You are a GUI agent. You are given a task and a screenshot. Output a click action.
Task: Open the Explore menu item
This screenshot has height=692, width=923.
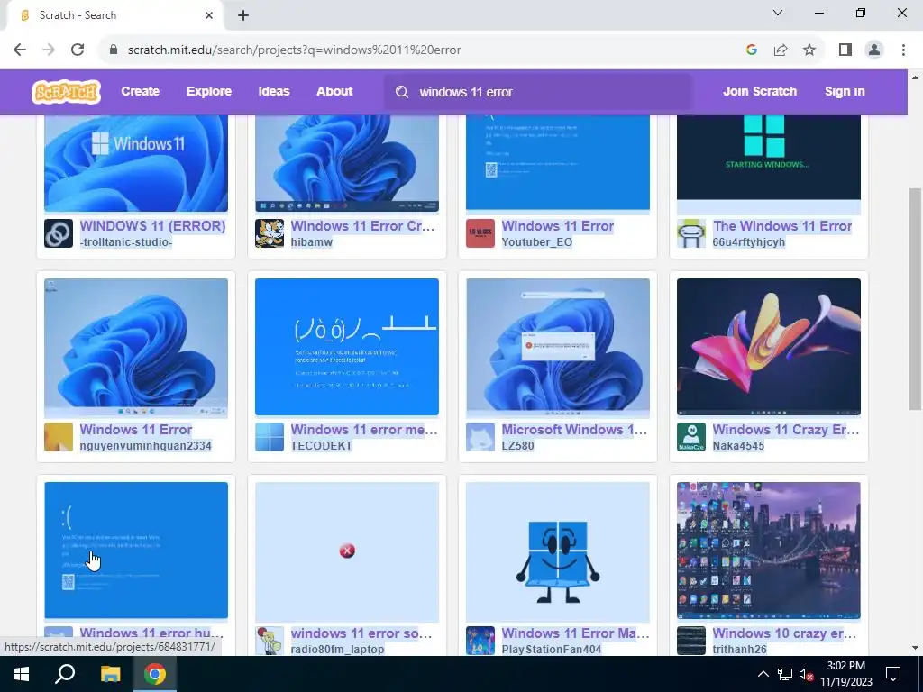209,91
